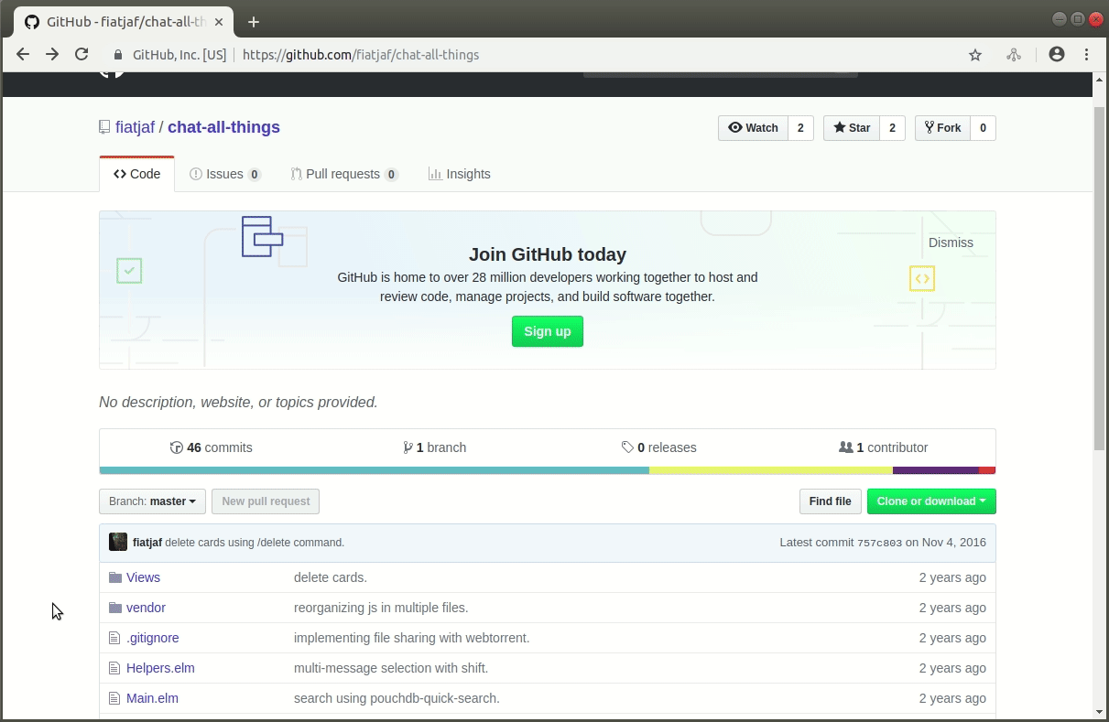Click the folder icon of the Views row
Viewport: 1109px width, 722px height.
114,577
